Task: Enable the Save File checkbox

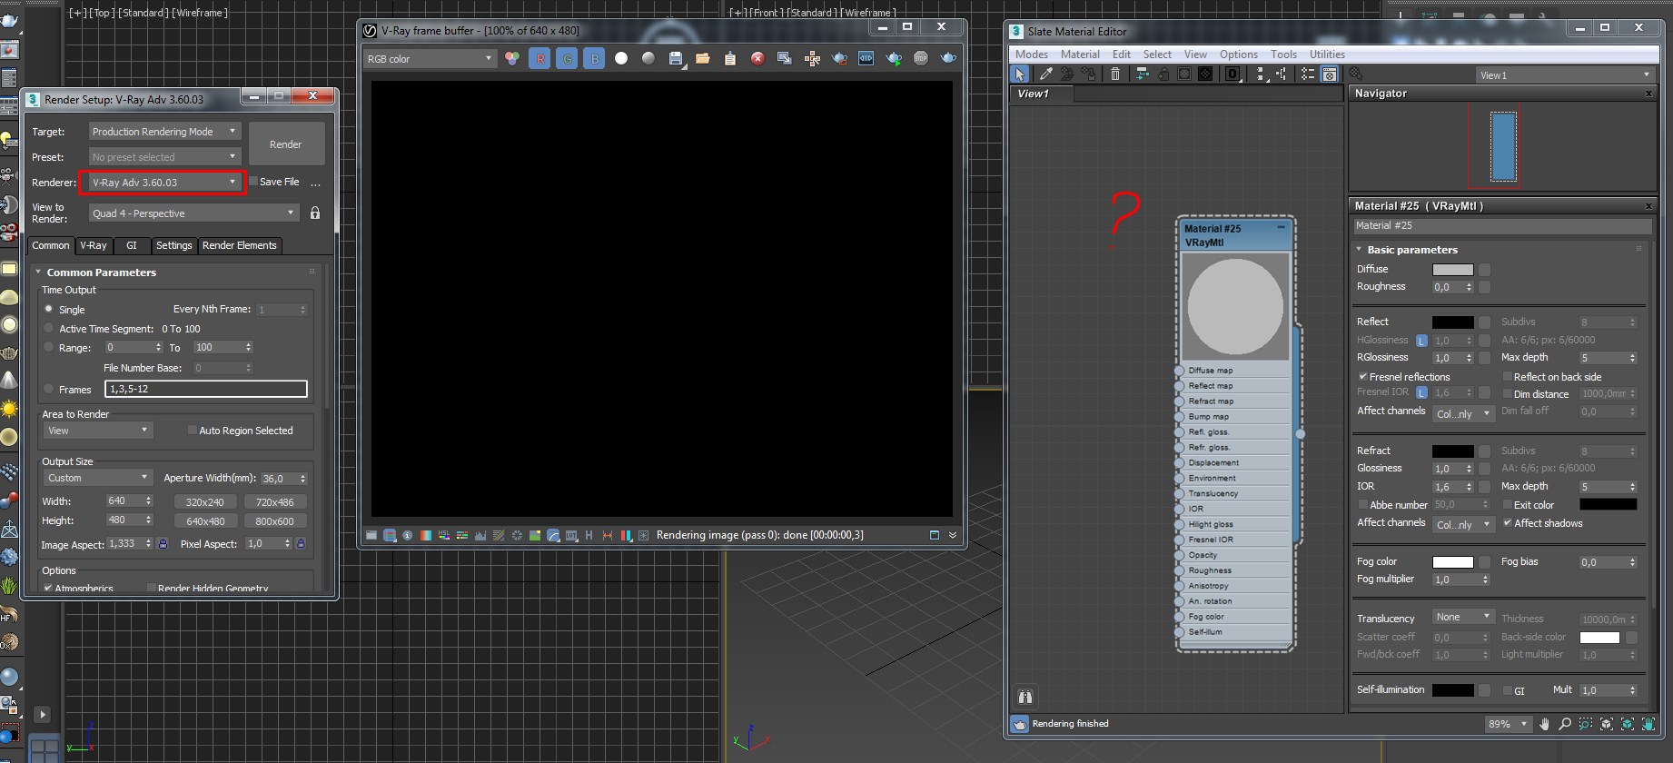Action: (x=253, y=182)
